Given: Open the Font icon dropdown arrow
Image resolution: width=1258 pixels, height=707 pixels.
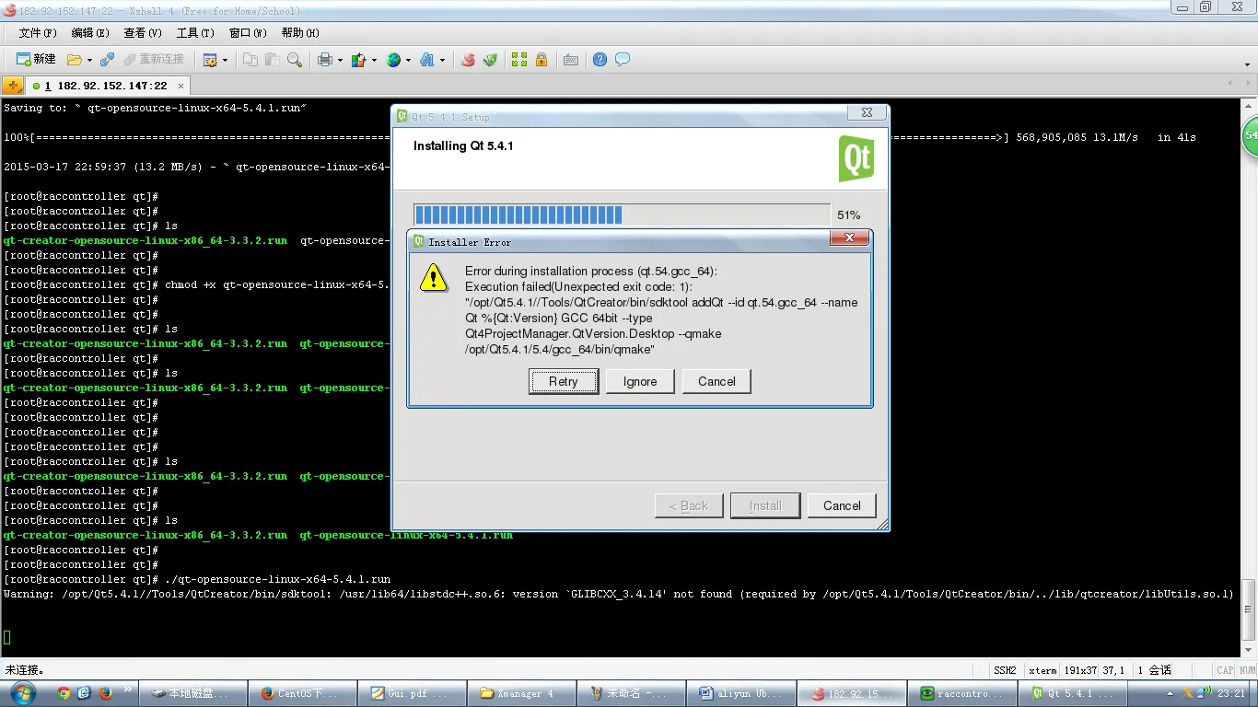Looking at the screenshot, I should coord(442,61).
